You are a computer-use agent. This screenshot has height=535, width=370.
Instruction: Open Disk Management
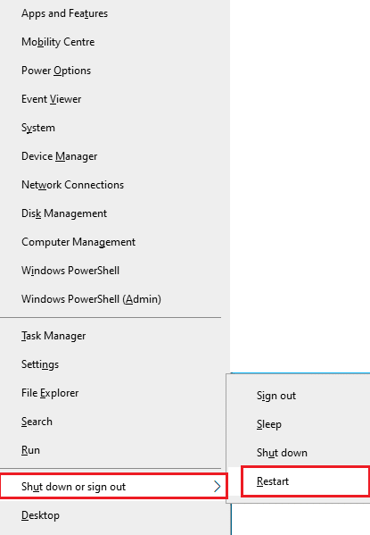coord(114,213)
